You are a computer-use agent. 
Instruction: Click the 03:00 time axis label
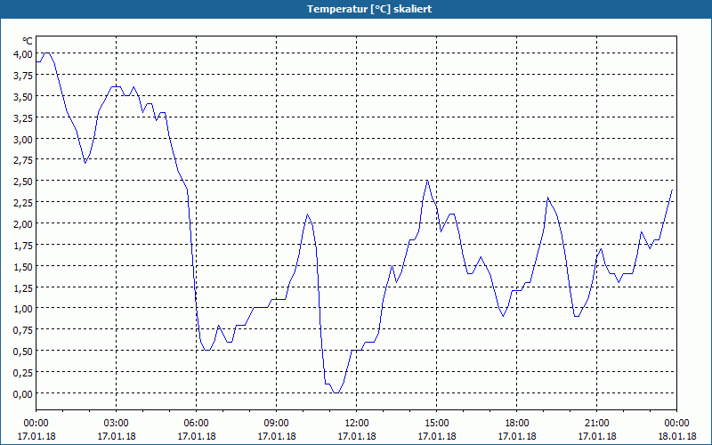click(117, 424)
